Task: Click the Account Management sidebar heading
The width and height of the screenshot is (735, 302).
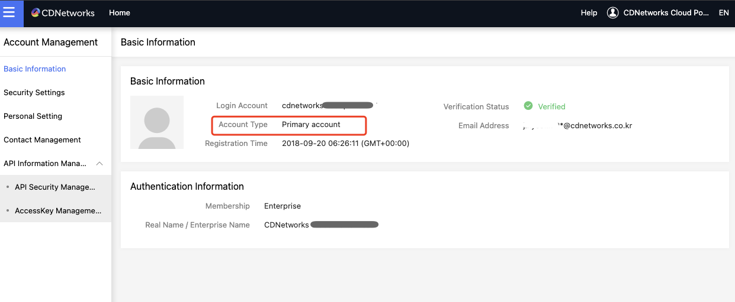Action: 51,43
